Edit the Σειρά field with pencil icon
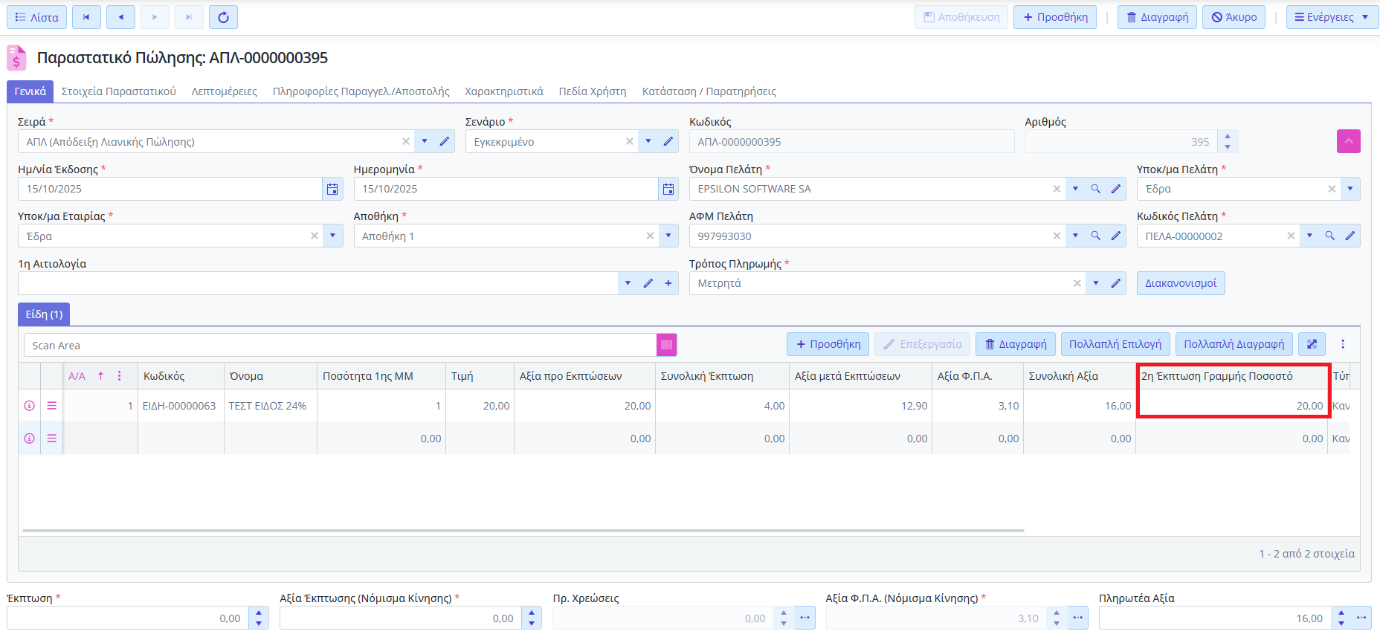1380x637 pixels. [x=445, y=141]
